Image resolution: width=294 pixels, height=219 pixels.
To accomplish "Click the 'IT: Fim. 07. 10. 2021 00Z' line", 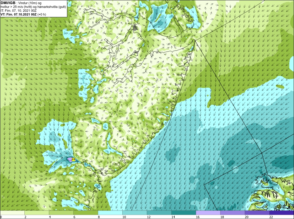I will click(18, 11).
